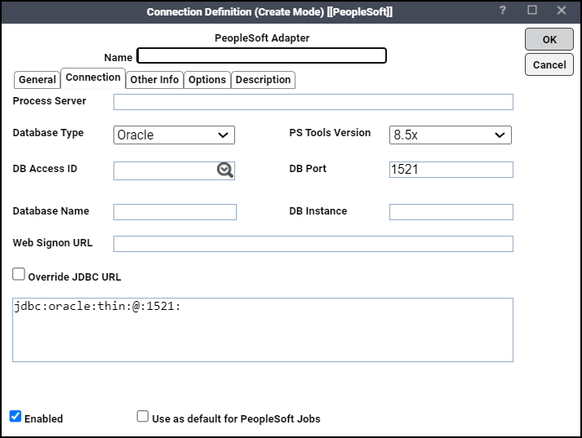Click the DB Instance field
582x438 pixels.
click(451, 212)
